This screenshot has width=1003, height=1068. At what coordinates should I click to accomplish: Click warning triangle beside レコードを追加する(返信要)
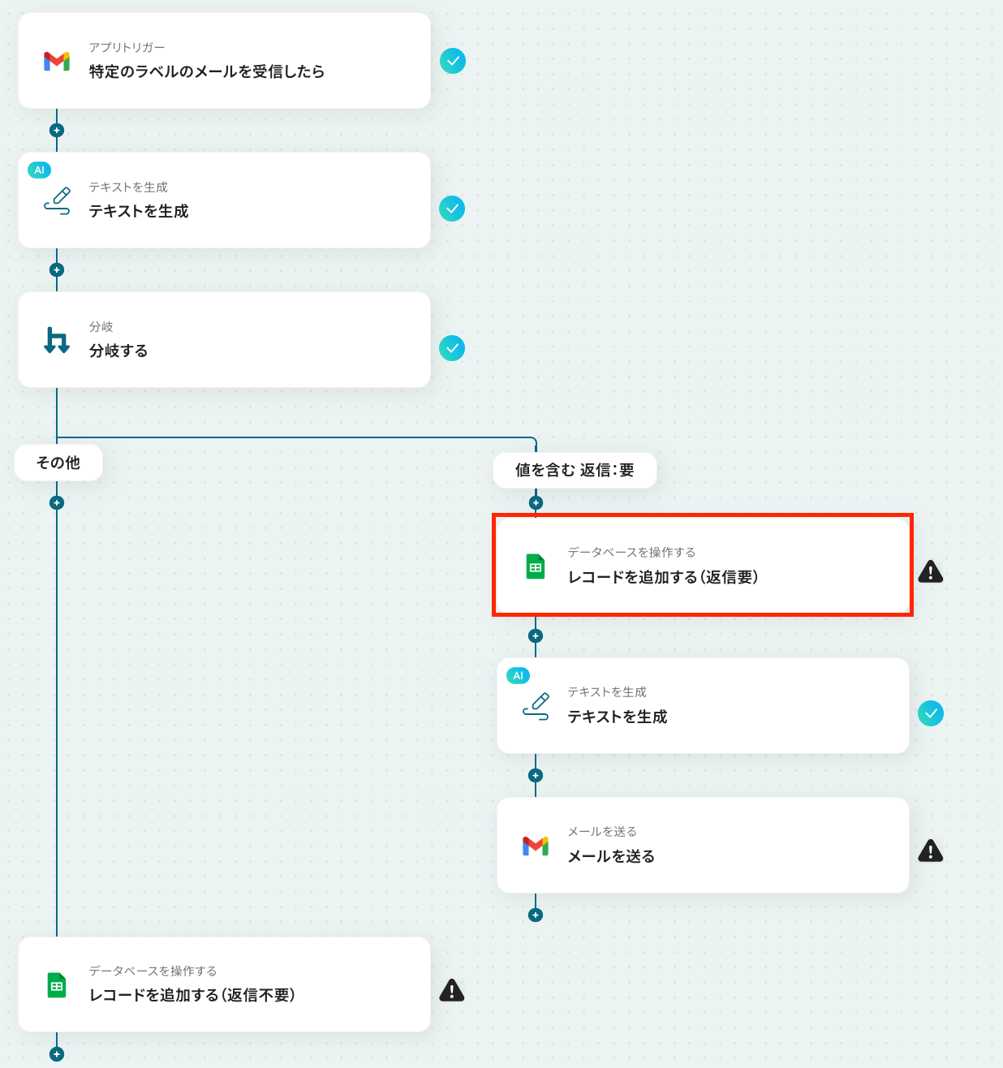click(930, 572)
